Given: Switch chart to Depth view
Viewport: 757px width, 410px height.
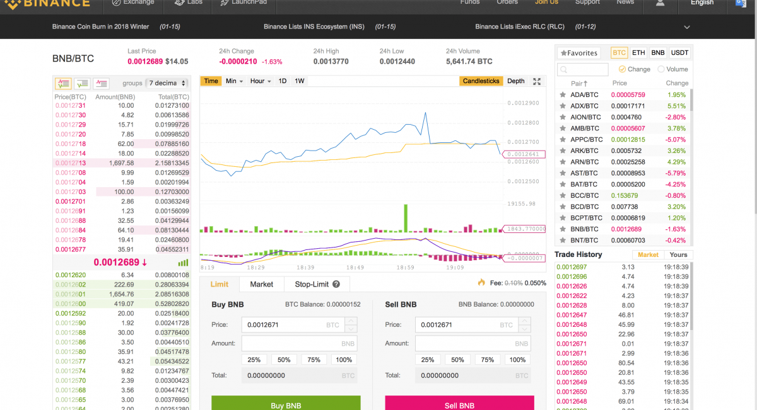Looking at the screenshot, I should click(x=515, y=81).
